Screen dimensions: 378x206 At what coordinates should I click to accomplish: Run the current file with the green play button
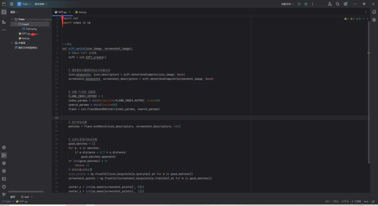coord(299,4)
